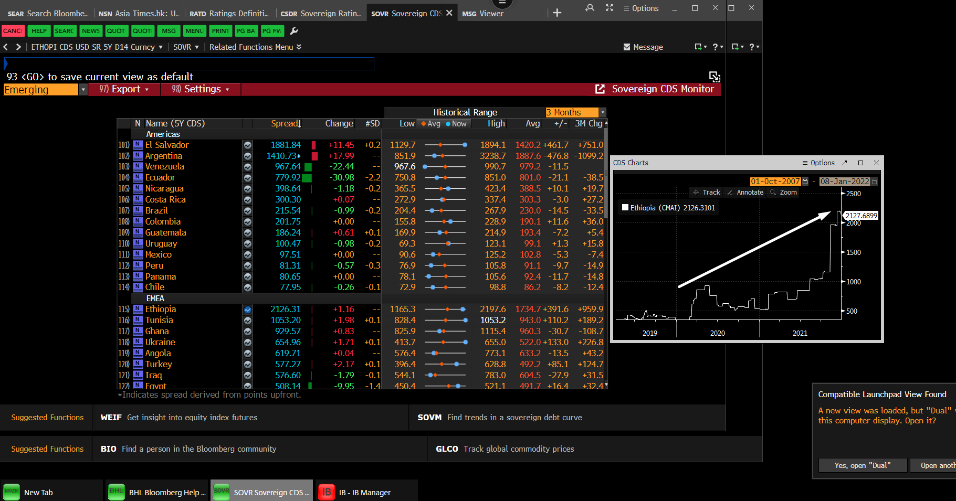Click the table vertical scrollbar down arrow

click(606, 385)
